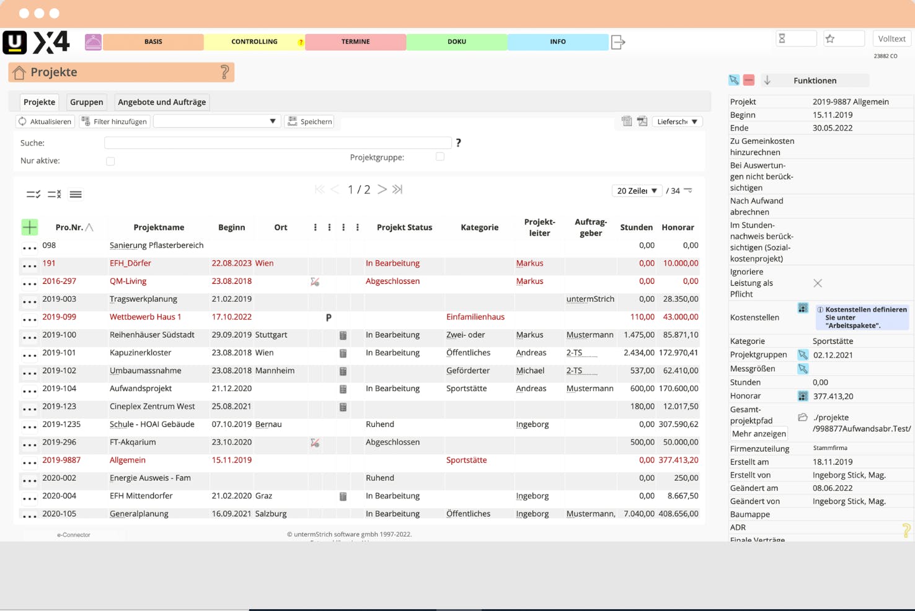Toggle the Nur aktive checkbox
Image resolution: width=915 pixels, height=611 pixels.
[110, 161]
